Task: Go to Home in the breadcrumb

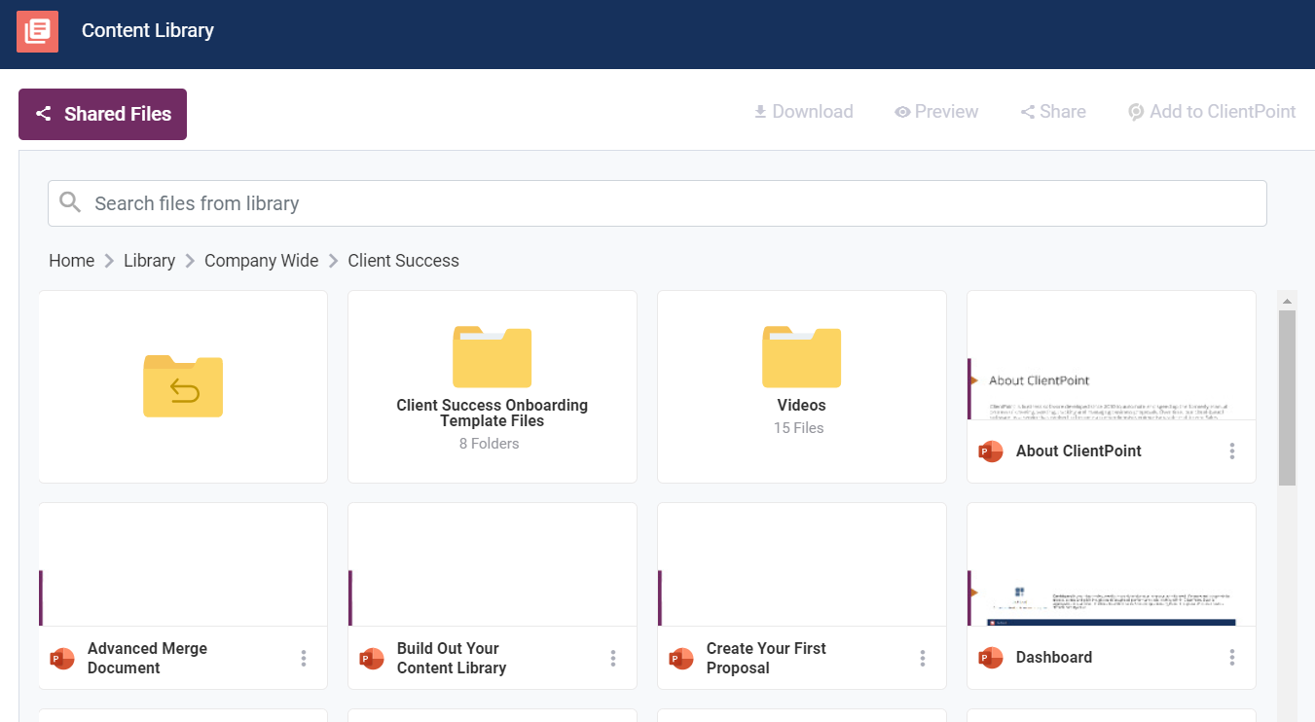Action: click(71, 261)
